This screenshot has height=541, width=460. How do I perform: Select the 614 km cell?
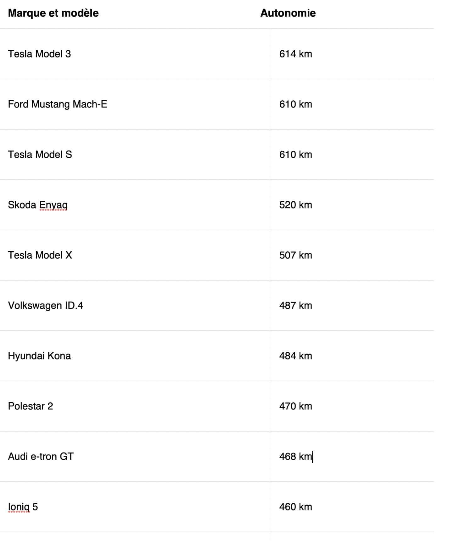[352, 54]
